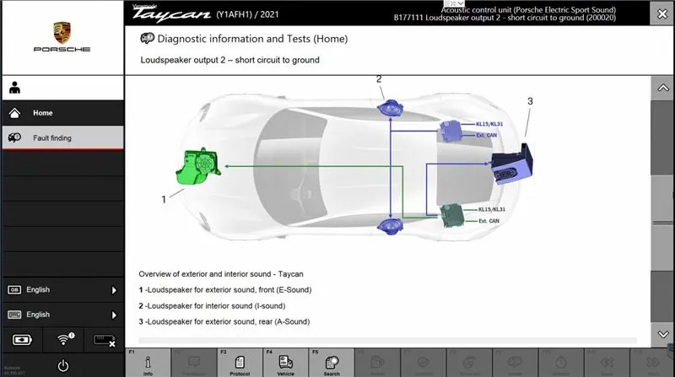Click legend line 3 rear A-Sound loudspeaker
The image size is (675, 377).
point(224,321)
